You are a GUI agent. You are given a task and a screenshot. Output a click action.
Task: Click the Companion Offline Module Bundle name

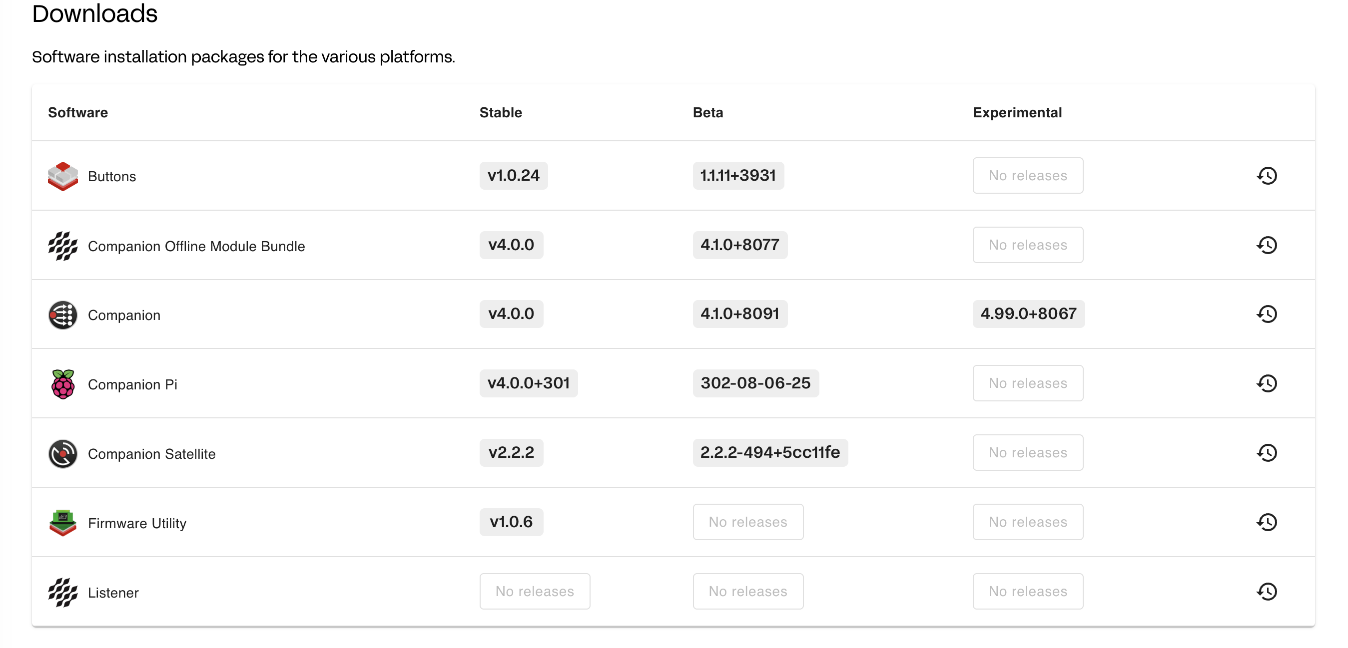coord(196,246)
